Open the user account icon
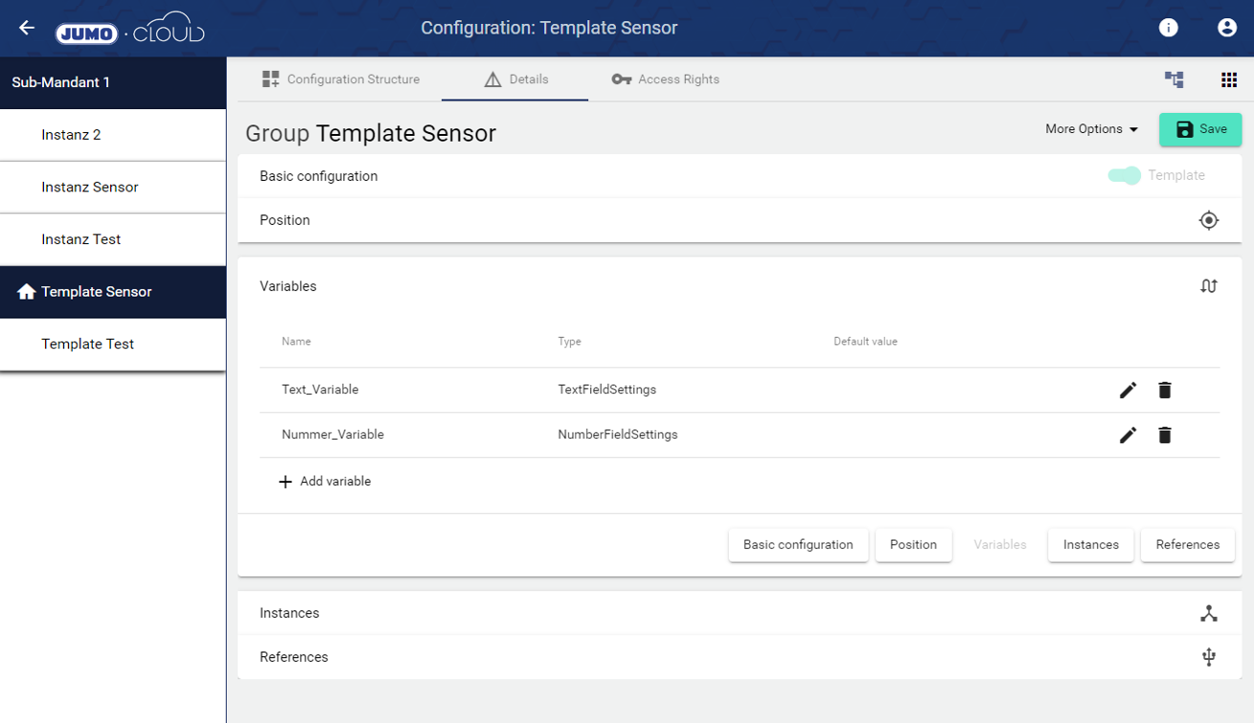The image size is (1254, 723). pyautogui.click(x=1226, y=28)
